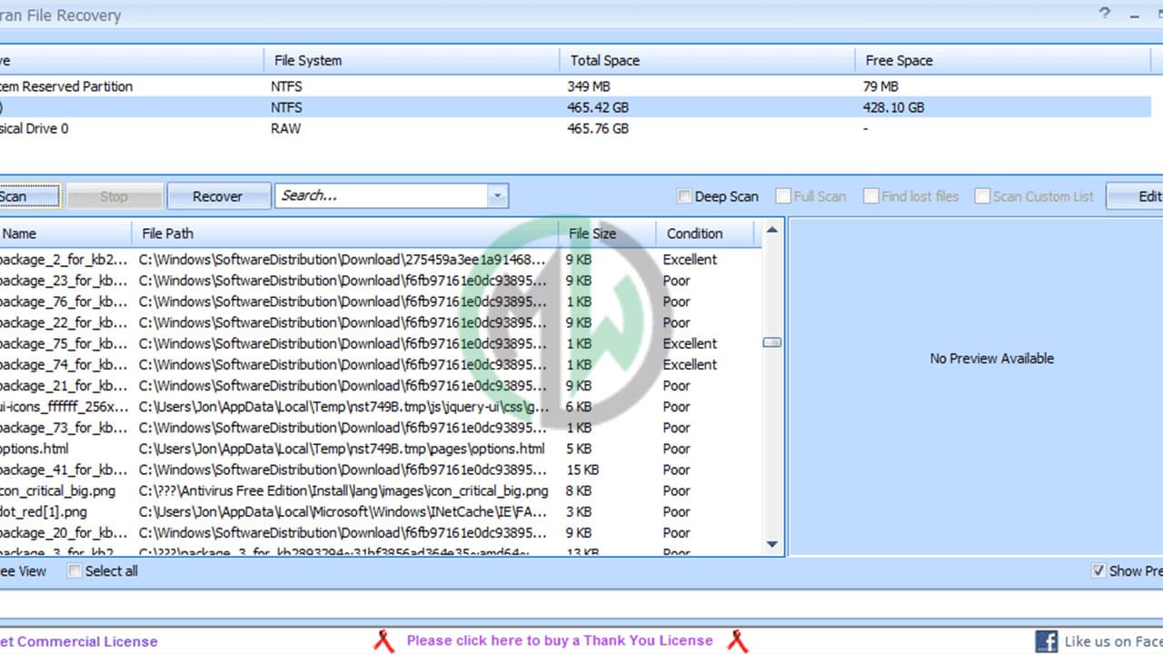Image resolution: width=1163 pixels, height=654 pixels.
Task: Click the Help question mark in the title bar
Action: (1106, 14)
